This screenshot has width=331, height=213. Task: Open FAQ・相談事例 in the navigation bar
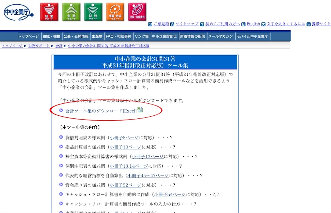[118, 37]
